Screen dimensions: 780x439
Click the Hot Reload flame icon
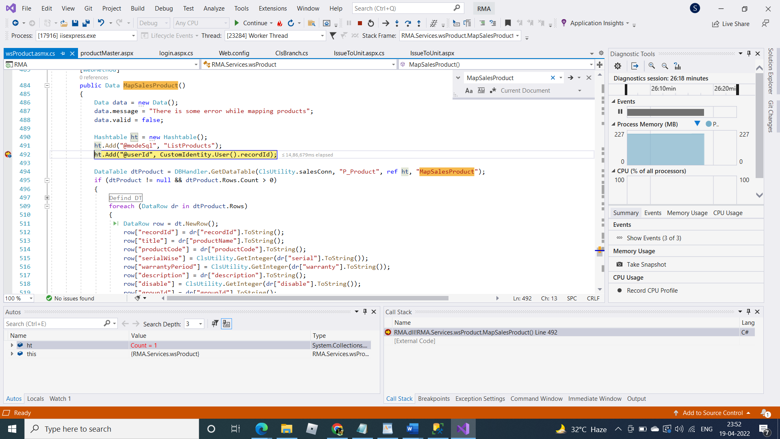279,23
